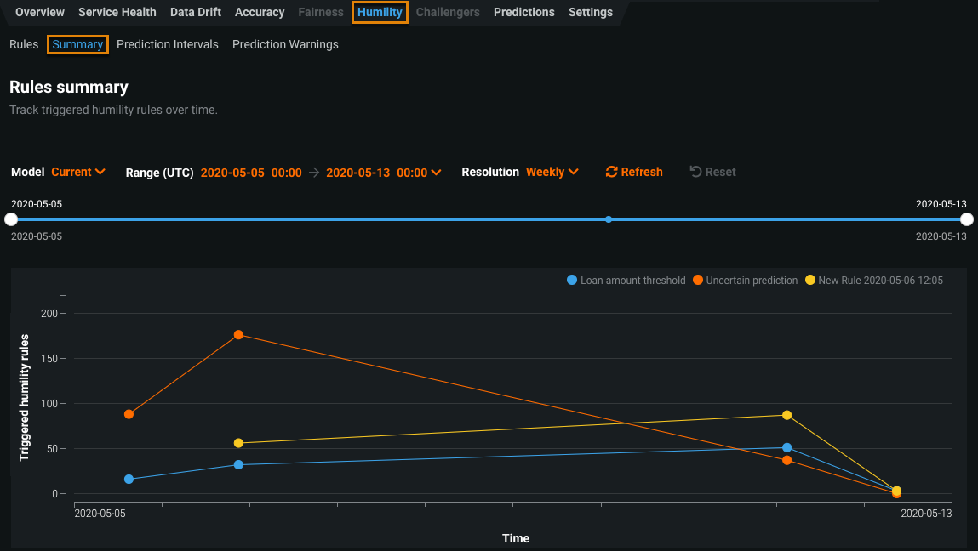Open the Accuracy tab
This screenshot has width=978, height=551.
point(260,12)
